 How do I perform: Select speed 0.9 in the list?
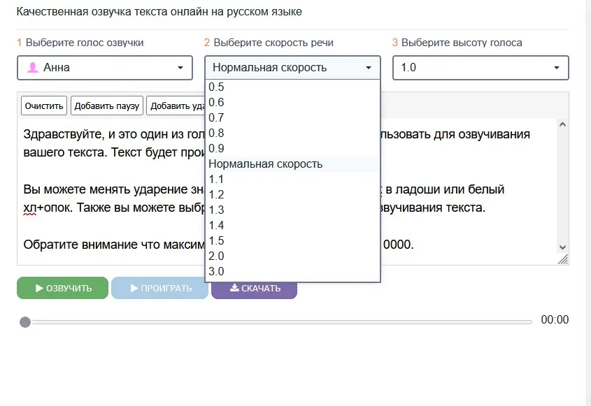click(x=292, y=149)
